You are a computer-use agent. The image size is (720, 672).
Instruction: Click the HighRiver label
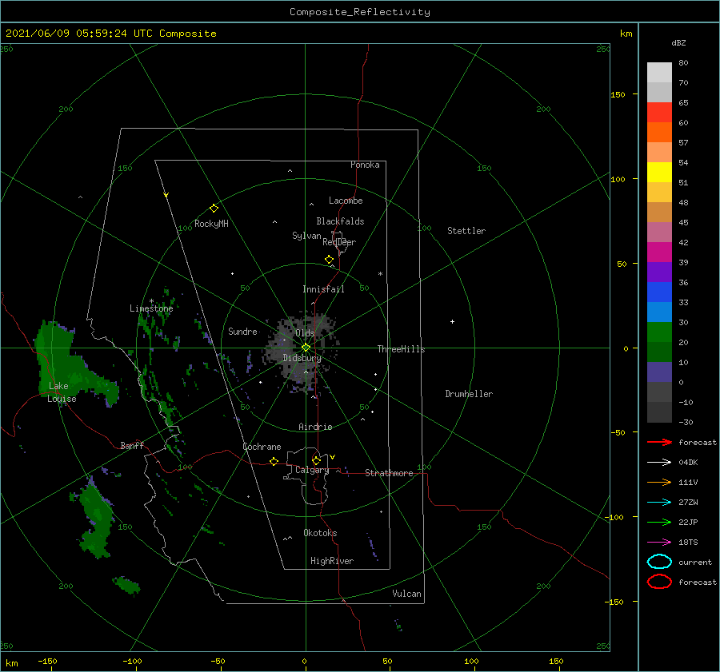point(332,561)
